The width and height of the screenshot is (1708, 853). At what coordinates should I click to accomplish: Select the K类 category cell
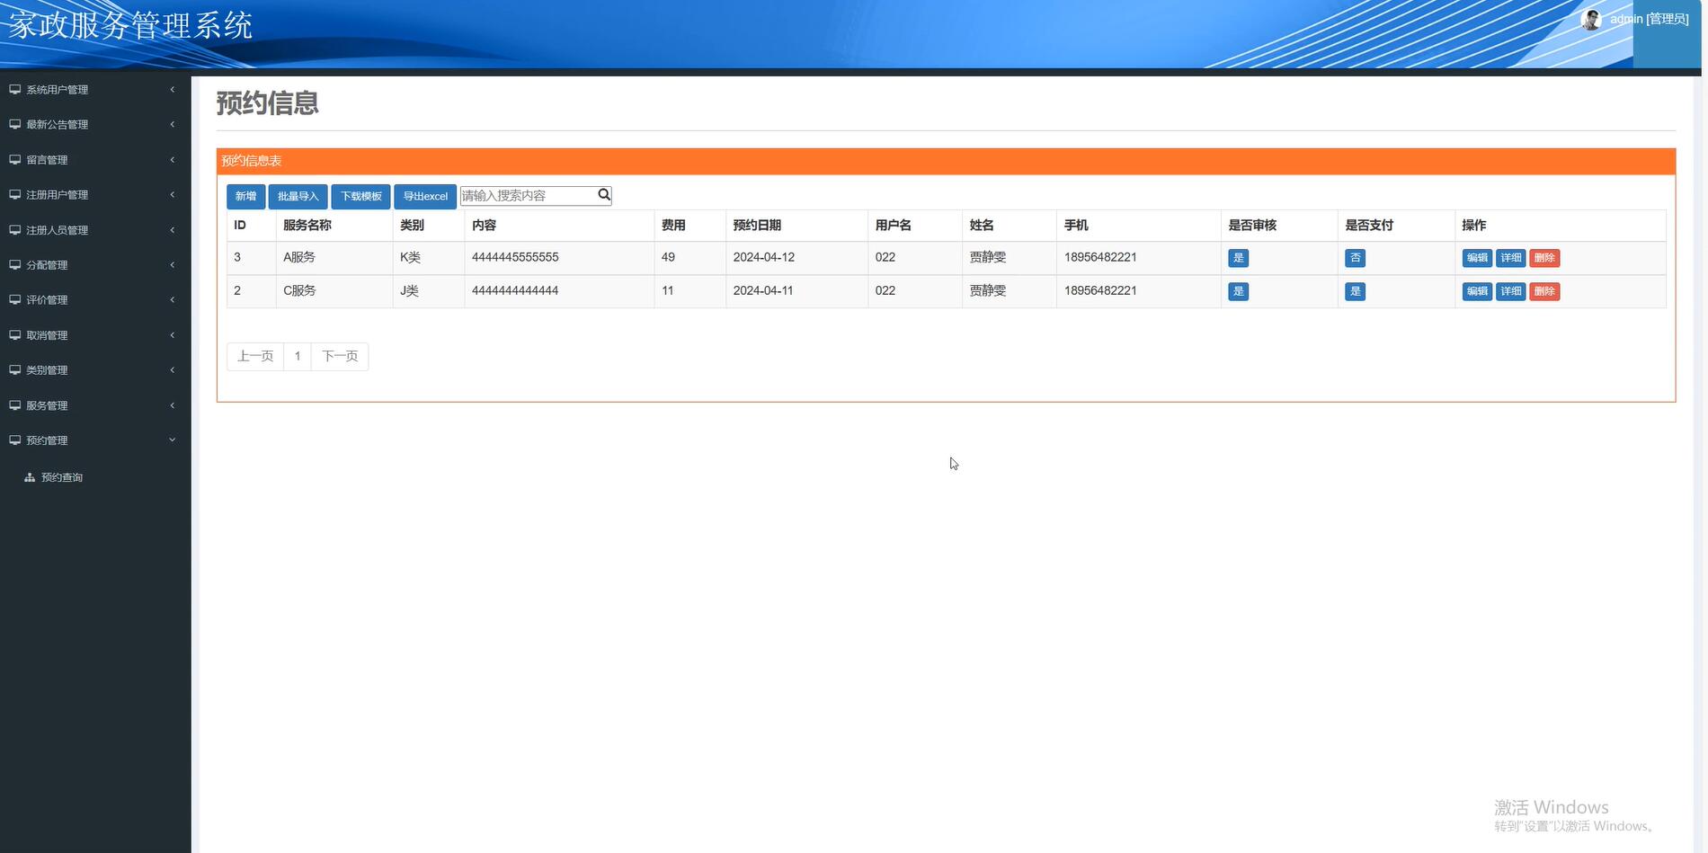pos(429,258)
